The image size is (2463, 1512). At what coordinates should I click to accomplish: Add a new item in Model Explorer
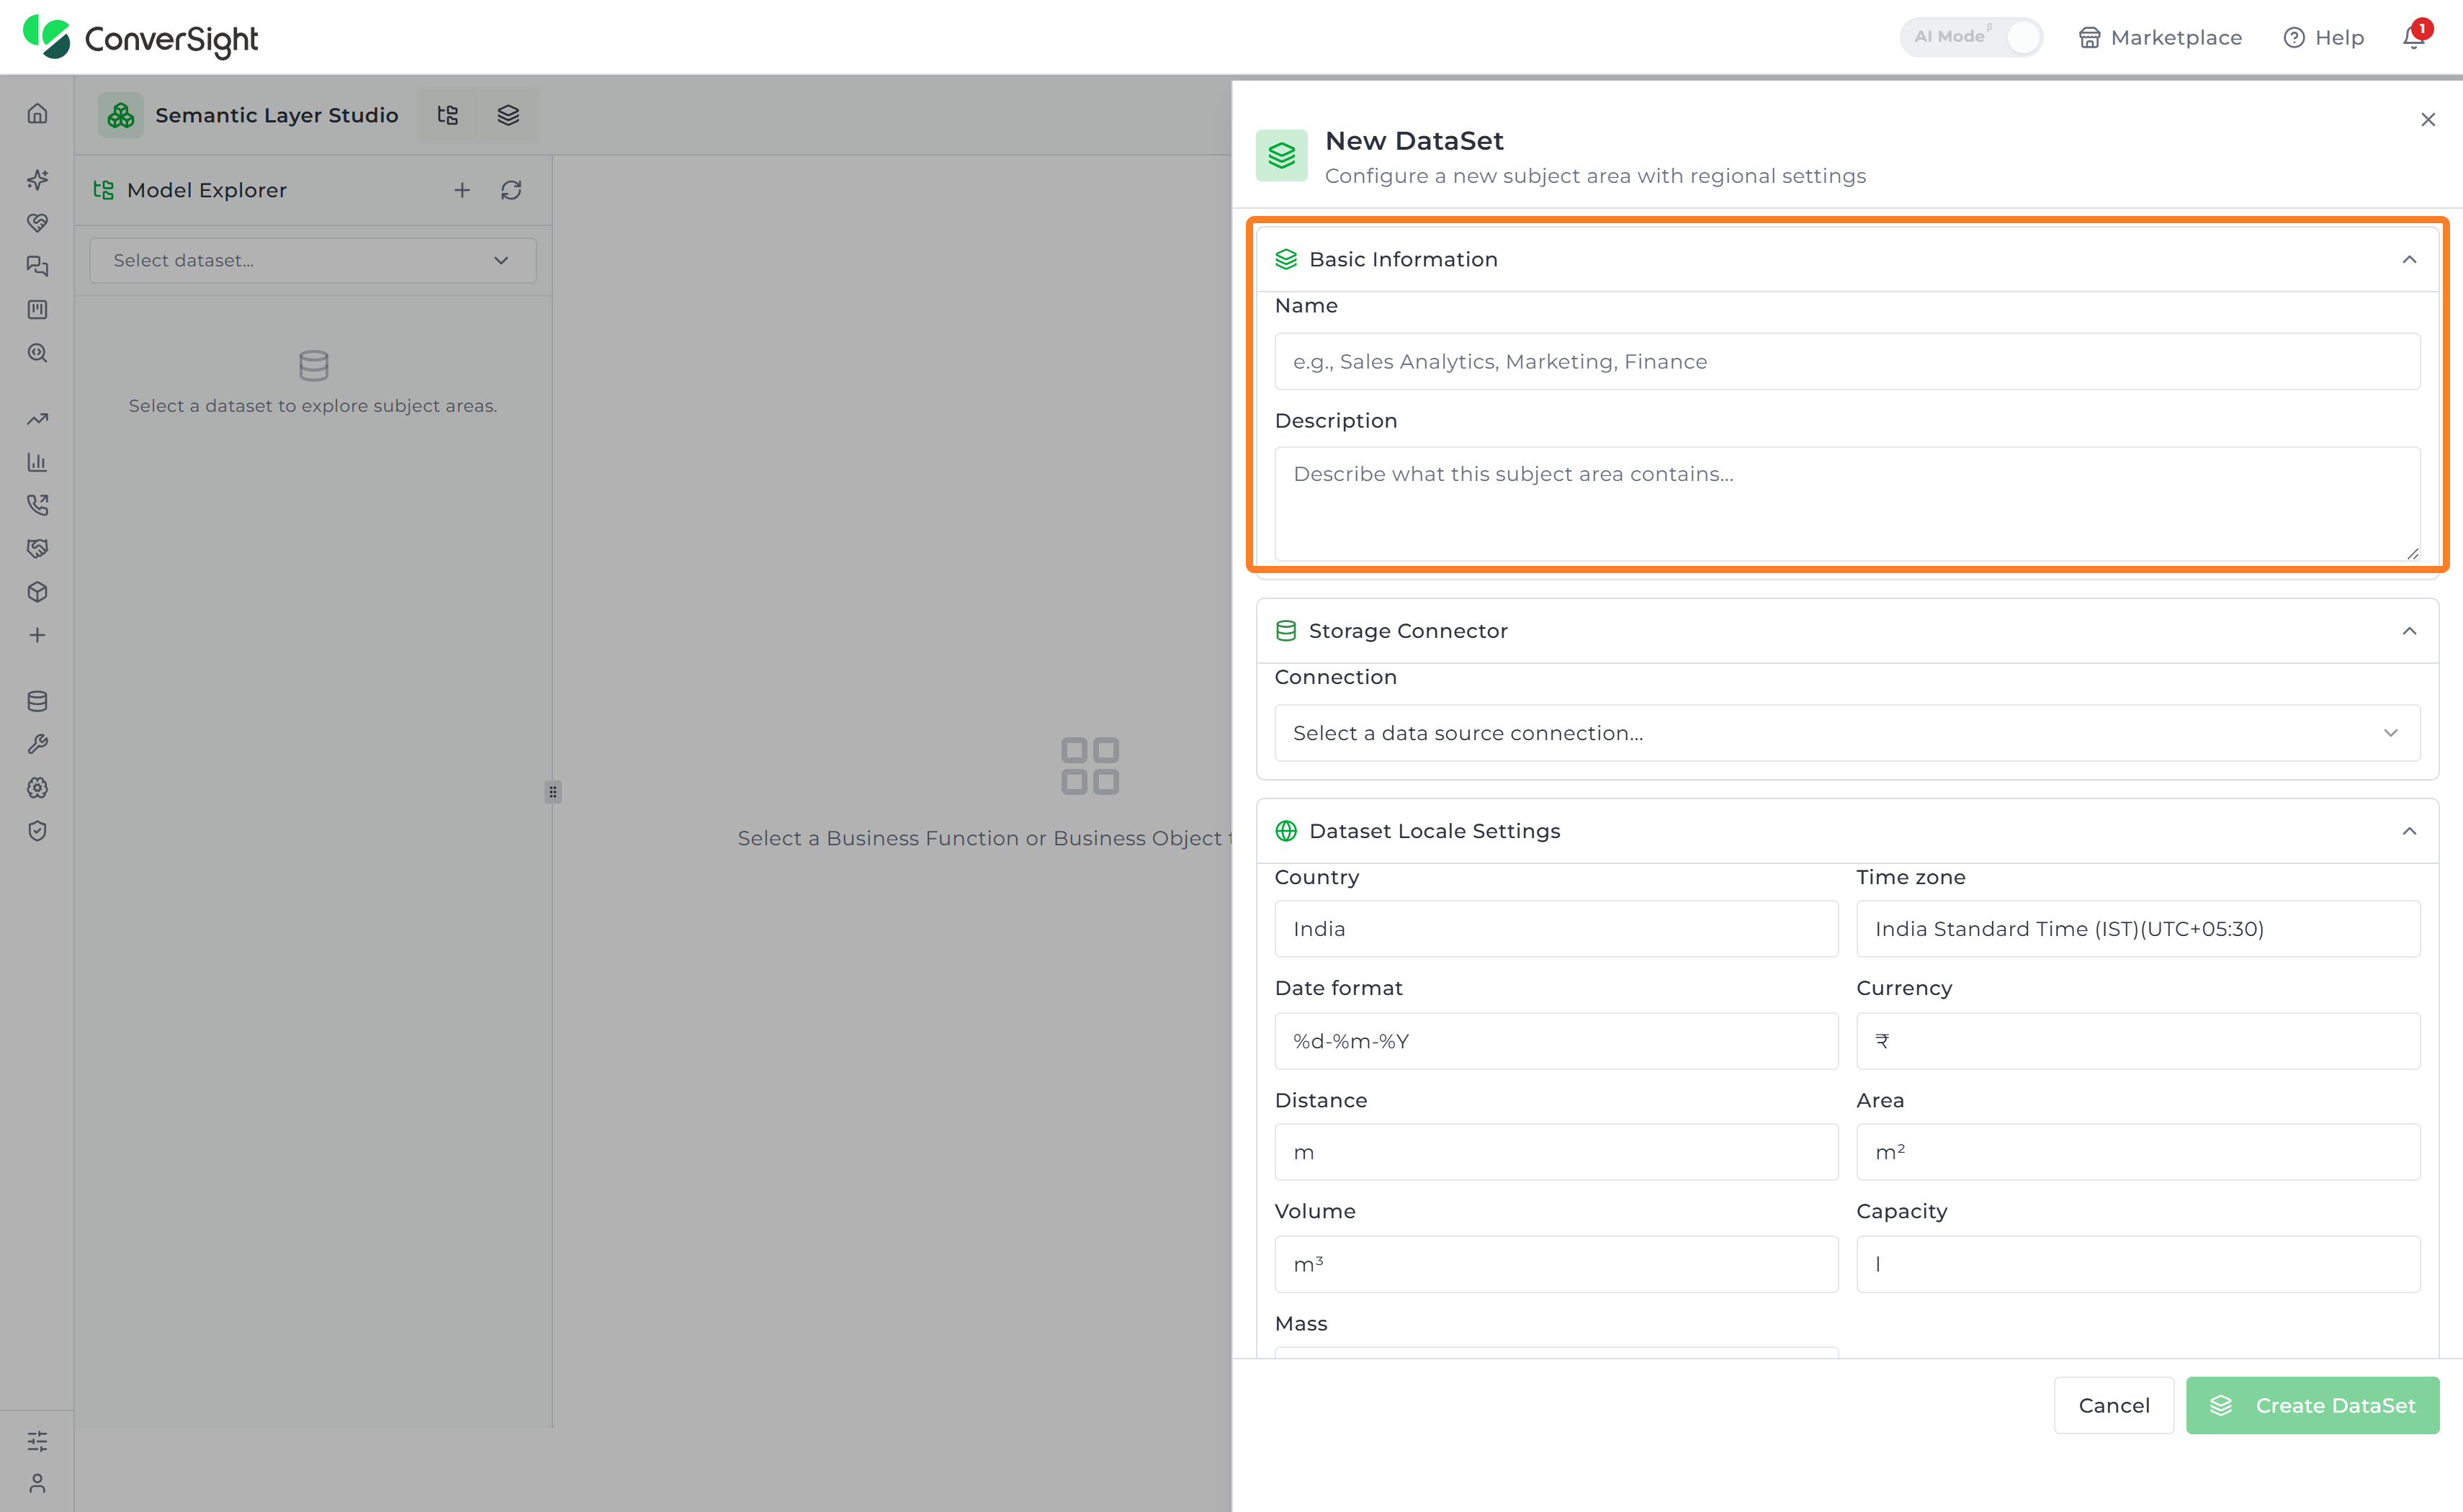point(462,190)
